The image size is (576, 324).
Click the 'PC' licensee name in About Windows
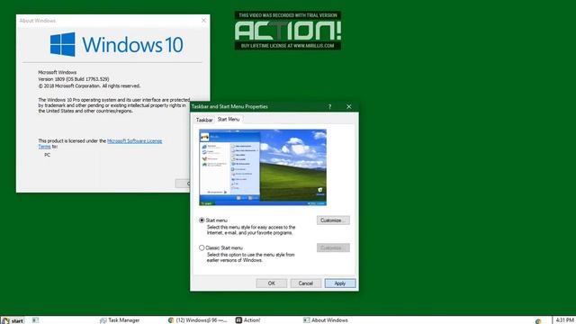(x=48, y=155)
